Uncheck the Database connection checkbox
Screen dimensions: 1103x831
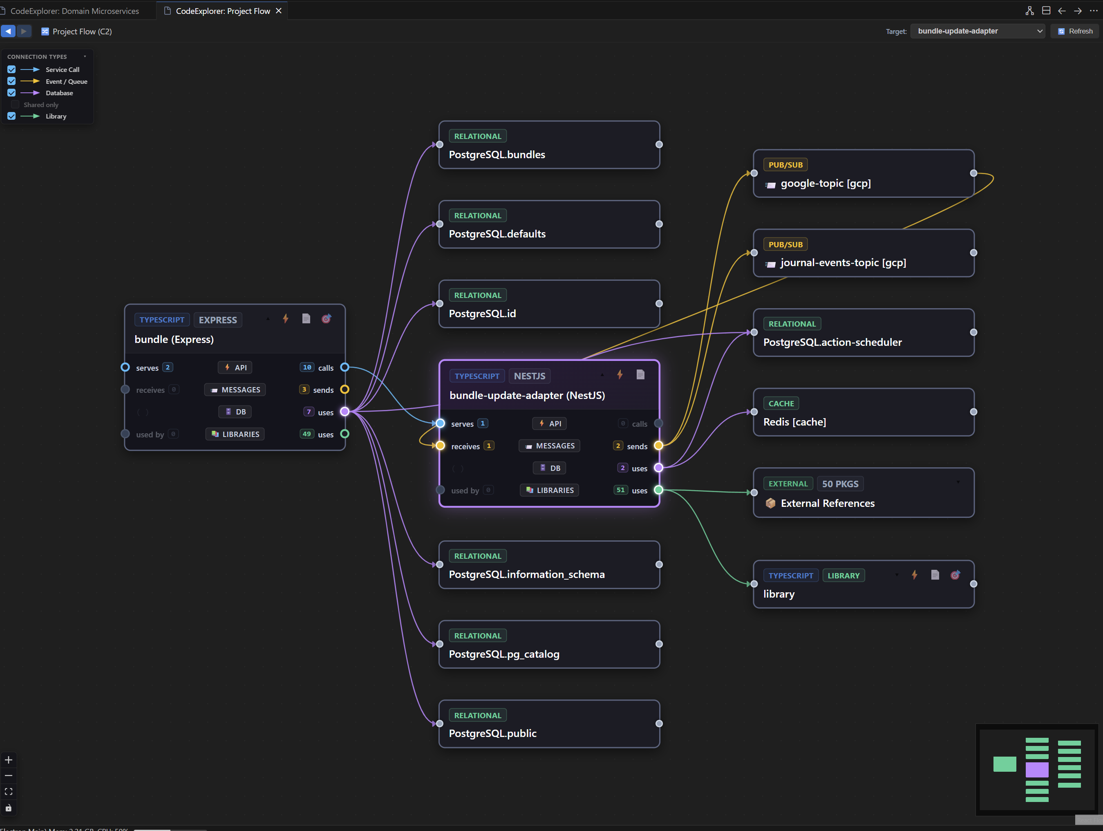tap(11, 93)
